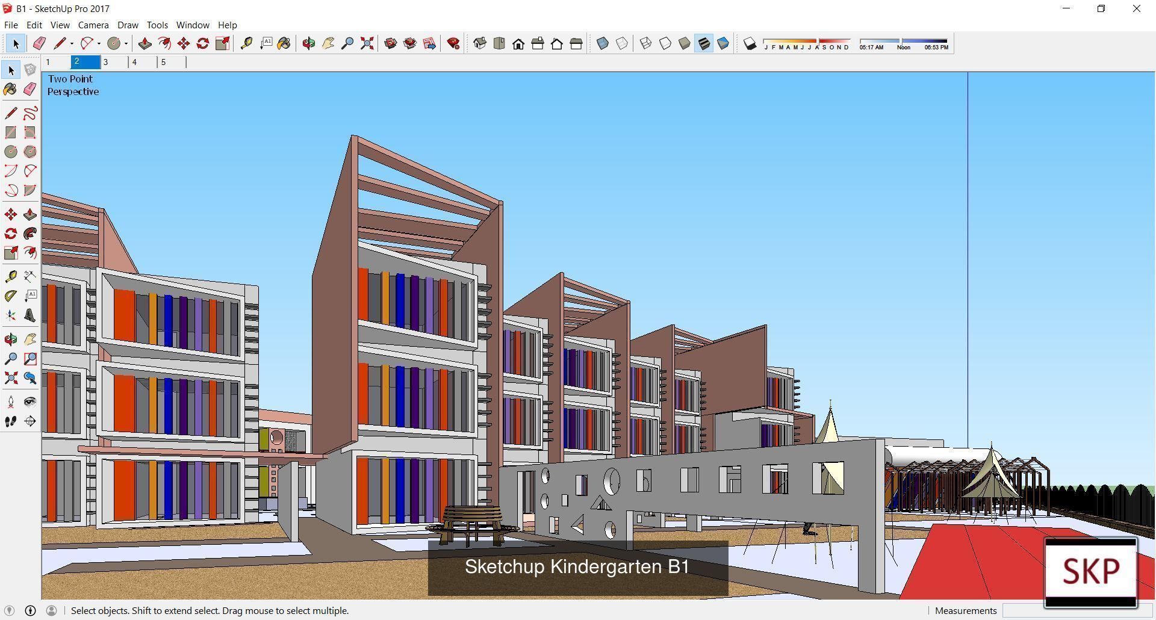1156x620 pixels.
Task: Enable Shaded face style
Action: pos(684,43)
